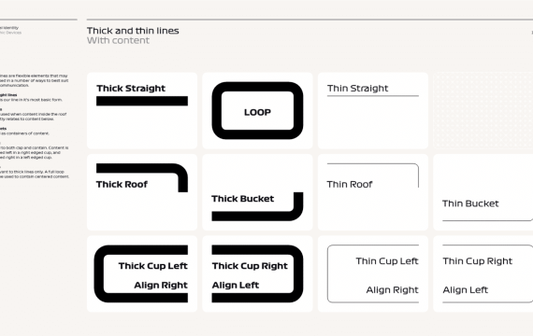The image size is (533, 336).
Task: Select the Thin Roof label
Action: pos(350,184)
